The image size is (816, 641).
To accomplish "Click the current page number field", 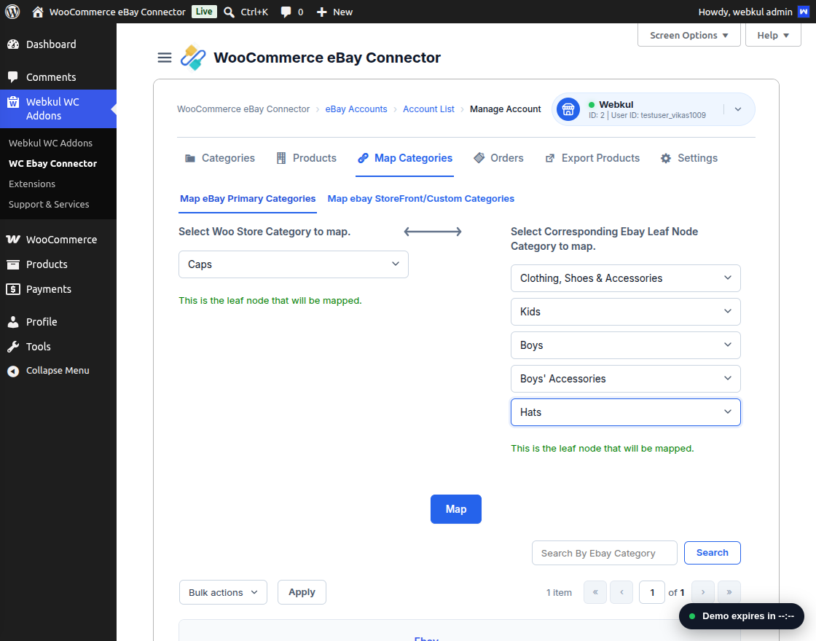I will [652, 593].
